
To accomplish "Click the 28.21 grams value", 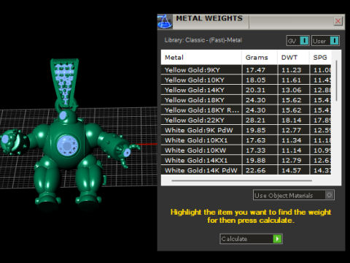I will [x=255, y=121].
